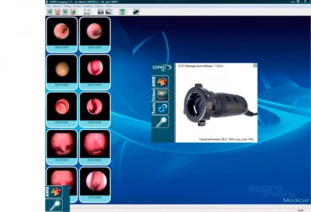Open the Display menu
This screenshot has height=212, width=311.
tap(99, 6)
